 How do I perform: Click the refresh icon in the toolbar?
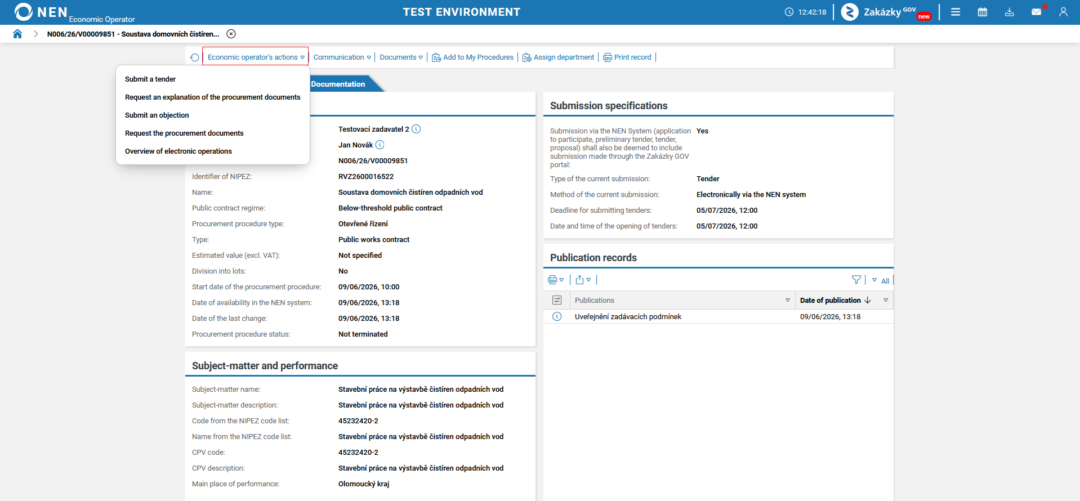pos(195,57)
